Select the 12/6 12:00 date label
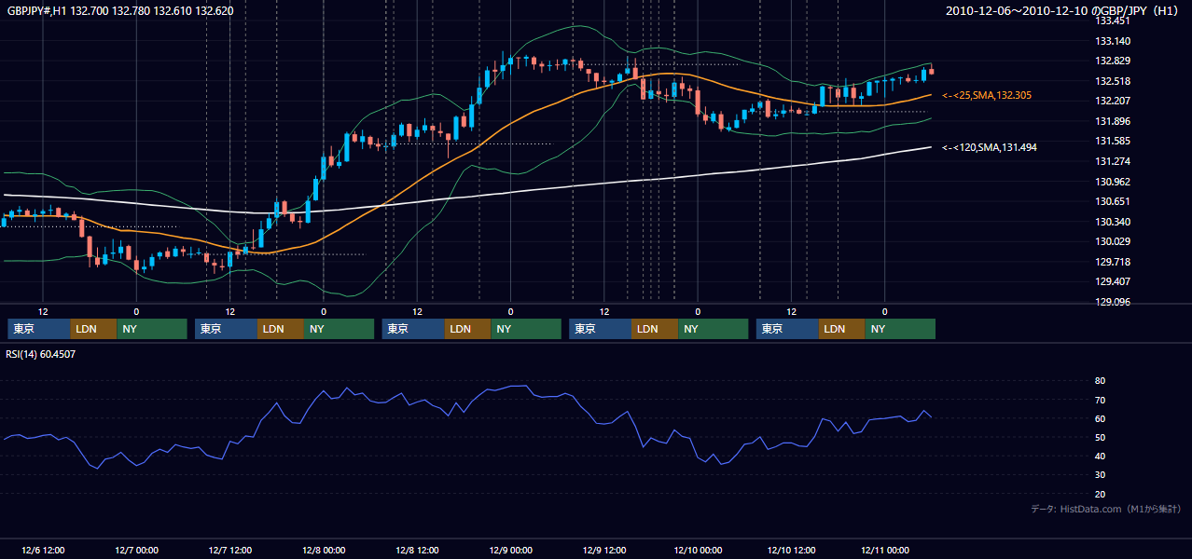This screenshot has width=1192, height=559. 43,550
